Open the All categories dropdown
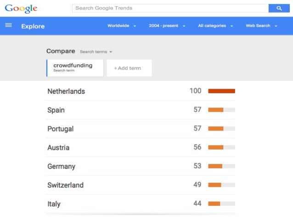Image resolution: width=293 pixels, height=220 pixels. [215, 26]
